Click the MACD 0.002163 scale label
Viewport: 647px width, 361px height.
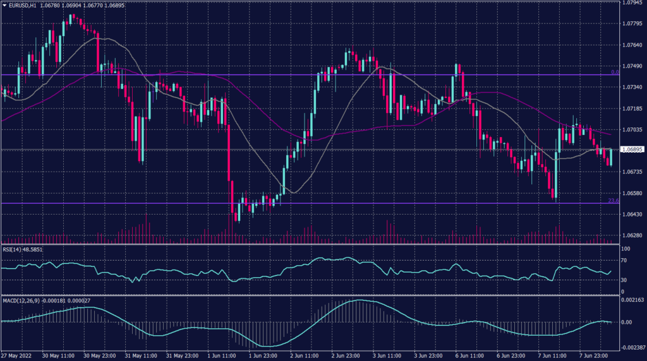[x=634, y=299]
